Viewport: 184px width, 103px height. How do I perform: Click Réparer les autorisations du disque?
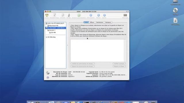click(x=83, y=66)
